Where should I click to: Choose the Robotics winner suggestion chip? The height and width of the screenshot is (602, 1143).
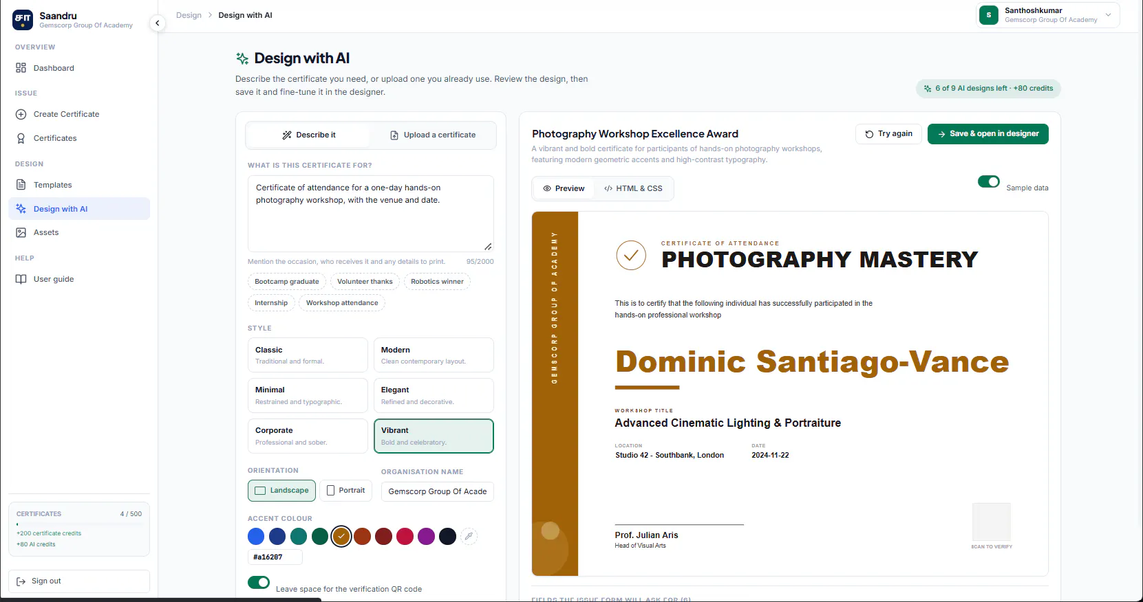[437, 282]
